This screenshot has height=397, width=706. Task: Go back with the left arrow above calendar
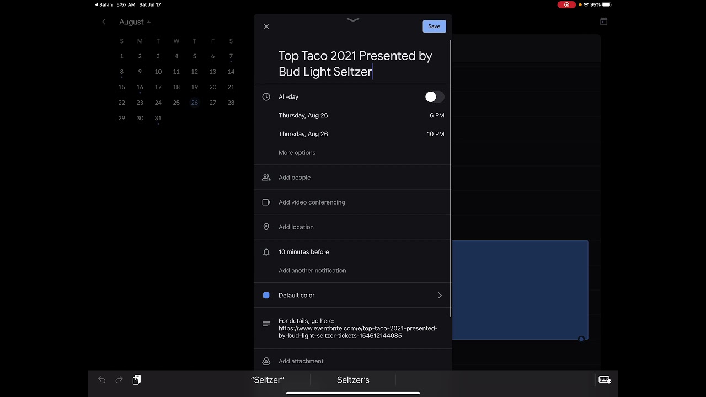click(104, 22)
